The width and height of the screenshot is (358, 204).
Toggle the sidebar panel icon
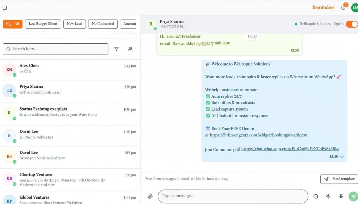coord(5,8)
